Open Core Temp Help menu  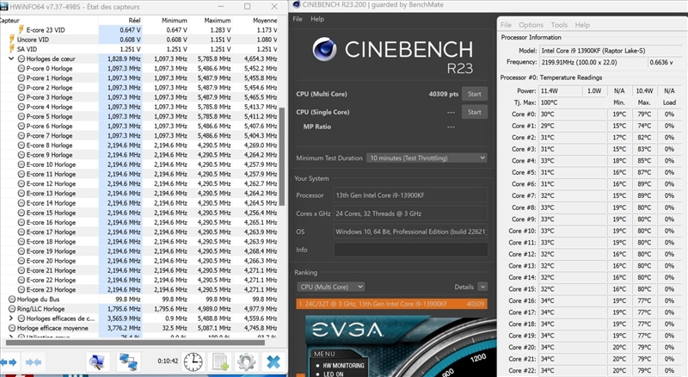(x=582, y=25)
